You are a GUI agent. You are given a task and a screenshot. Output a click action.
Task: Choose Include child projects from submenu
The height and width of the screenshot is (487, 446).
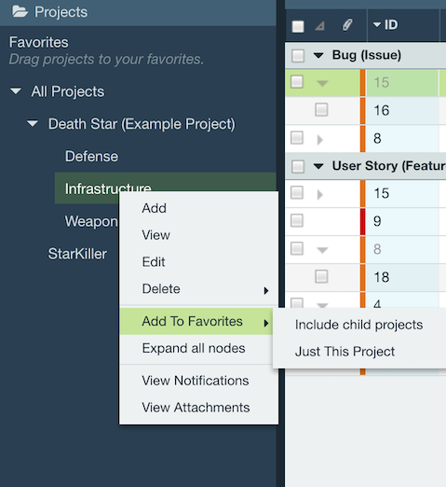pyautogui.click(x=358, y=325)
